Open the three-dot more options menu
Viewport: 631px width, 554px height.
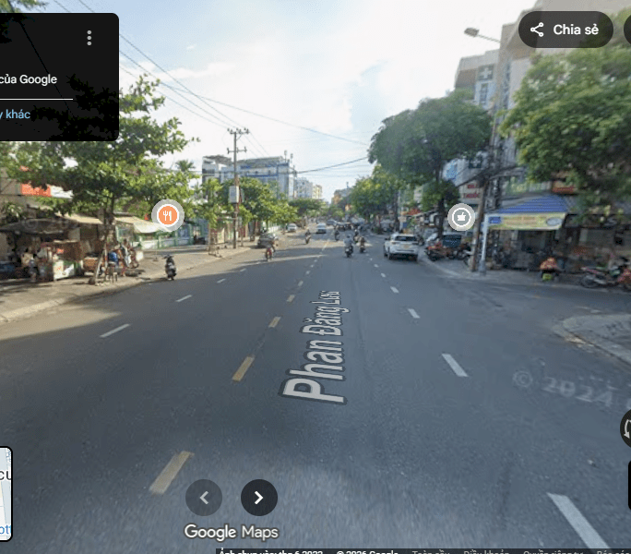click(x=89, y=38)
